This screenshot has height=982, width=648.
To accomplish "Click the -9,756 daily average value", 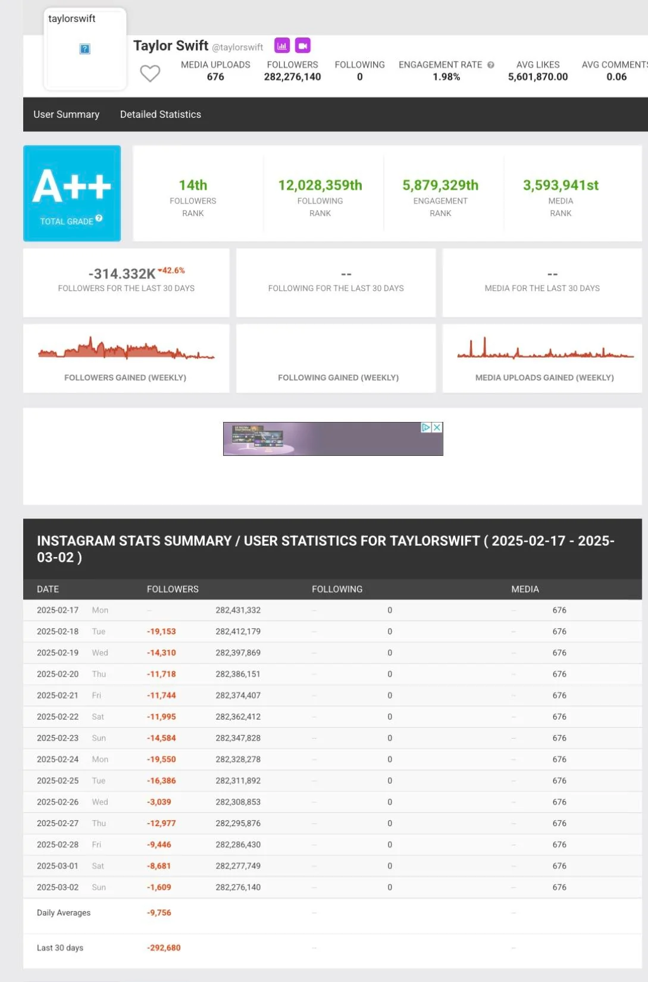I will pos(159,913).
